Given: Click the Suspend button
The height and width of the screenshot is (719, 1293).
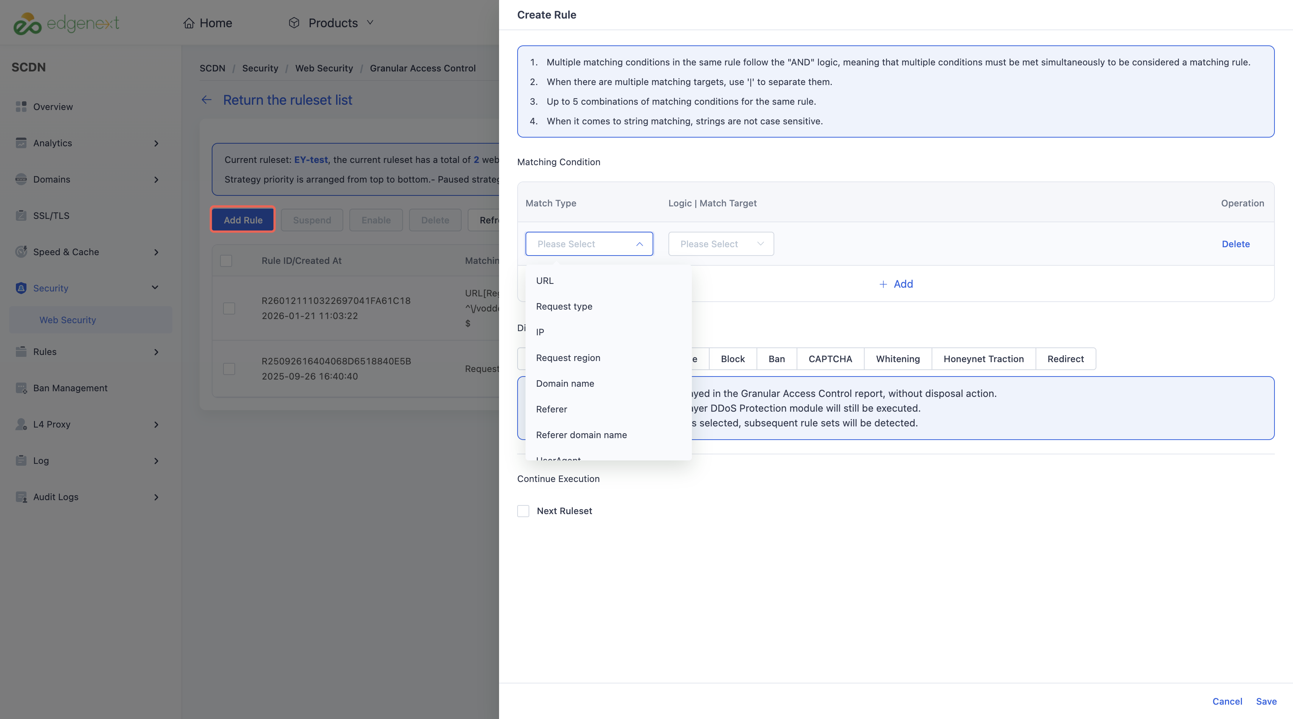Looking at the screenshot, I should (312, 220).
